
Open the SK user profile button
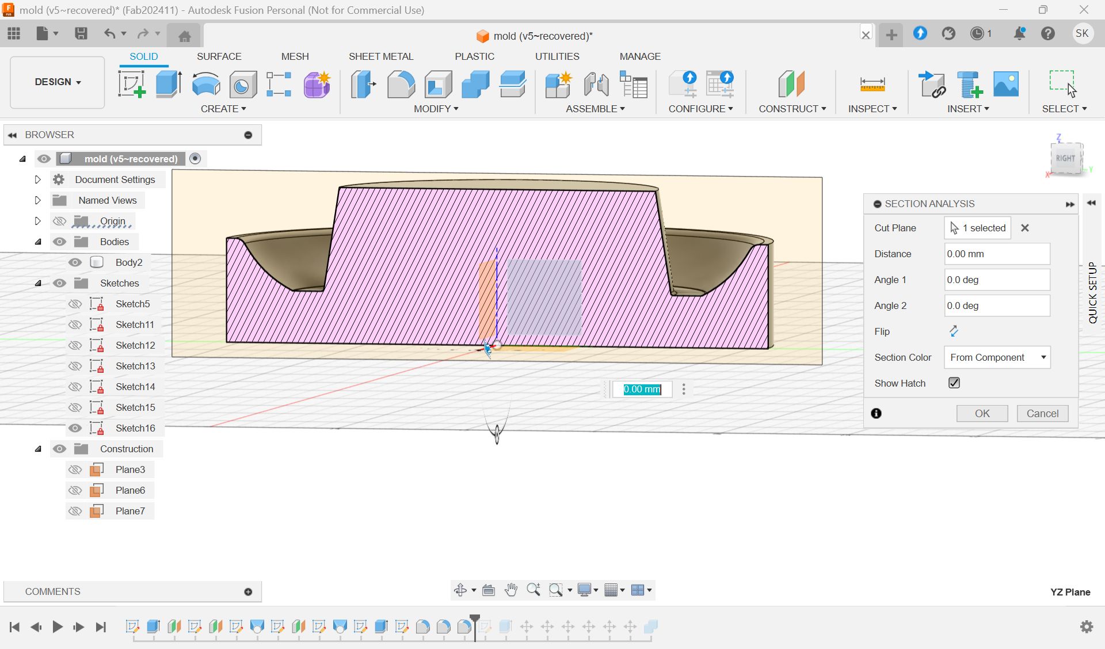click(1082, 33)
